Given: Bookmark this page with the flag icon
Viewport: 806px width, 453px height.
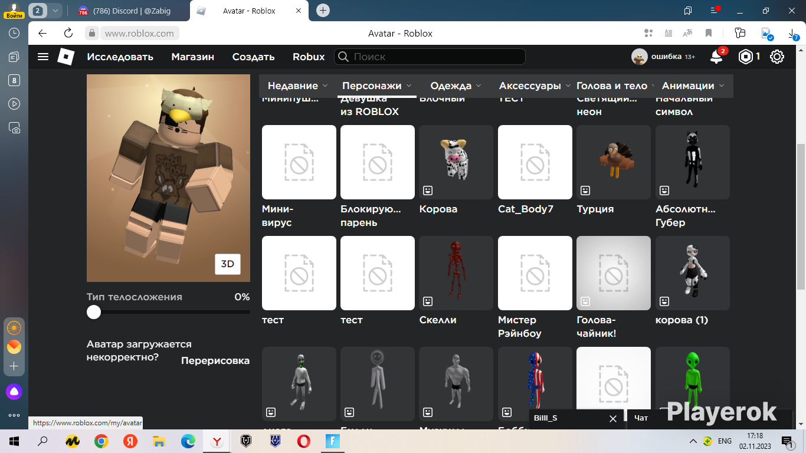Looking at the screenshot, I should (709, 33).
